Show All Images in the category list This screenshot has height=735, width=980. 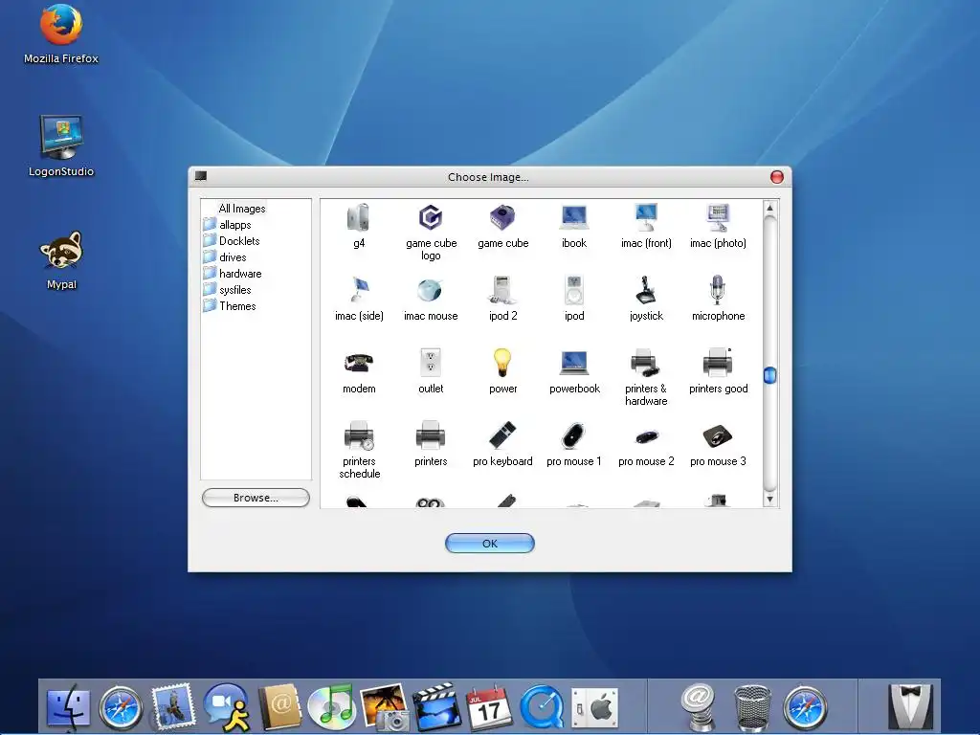point(242,209)
